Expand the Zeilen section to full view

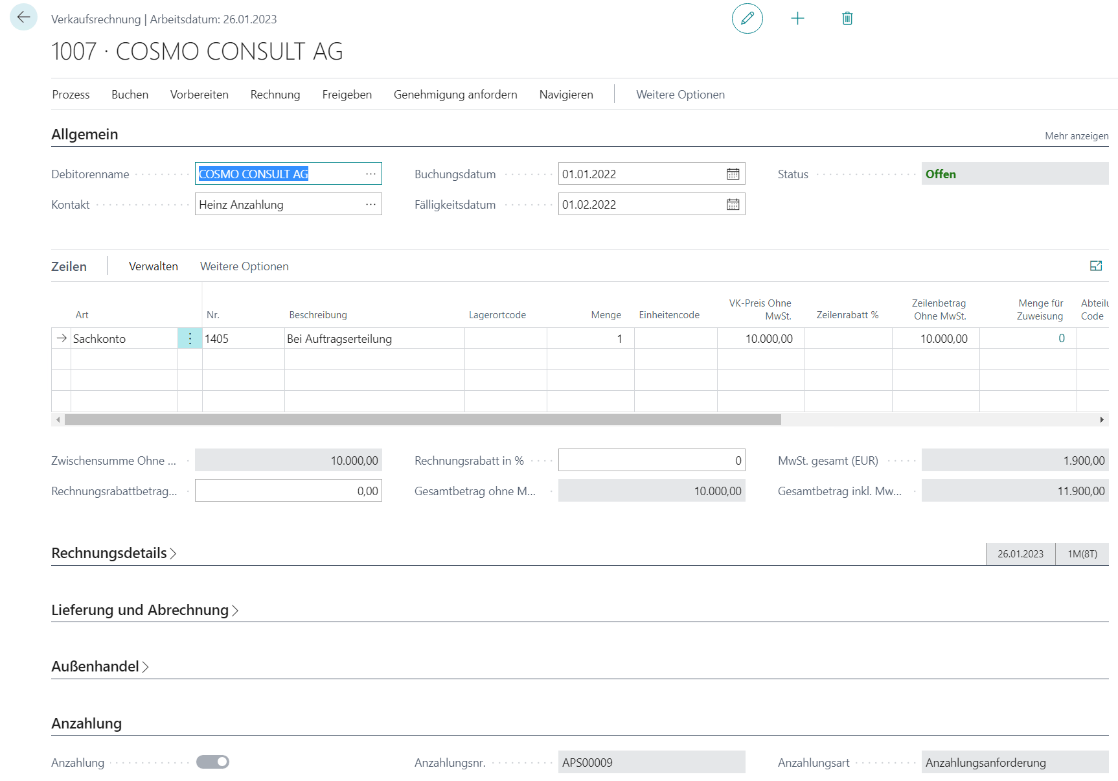pyautogui.click(x=1095, y=266)
